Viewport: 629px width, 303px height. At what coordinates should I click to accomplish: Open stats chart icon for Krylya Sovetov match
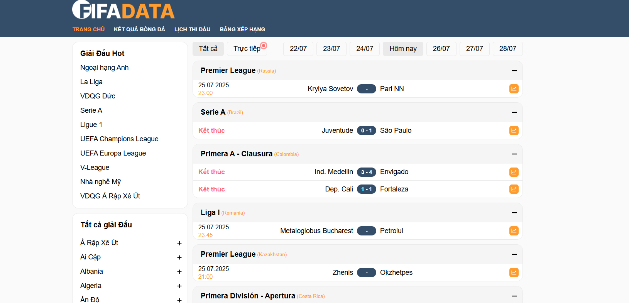pos(514,89)
